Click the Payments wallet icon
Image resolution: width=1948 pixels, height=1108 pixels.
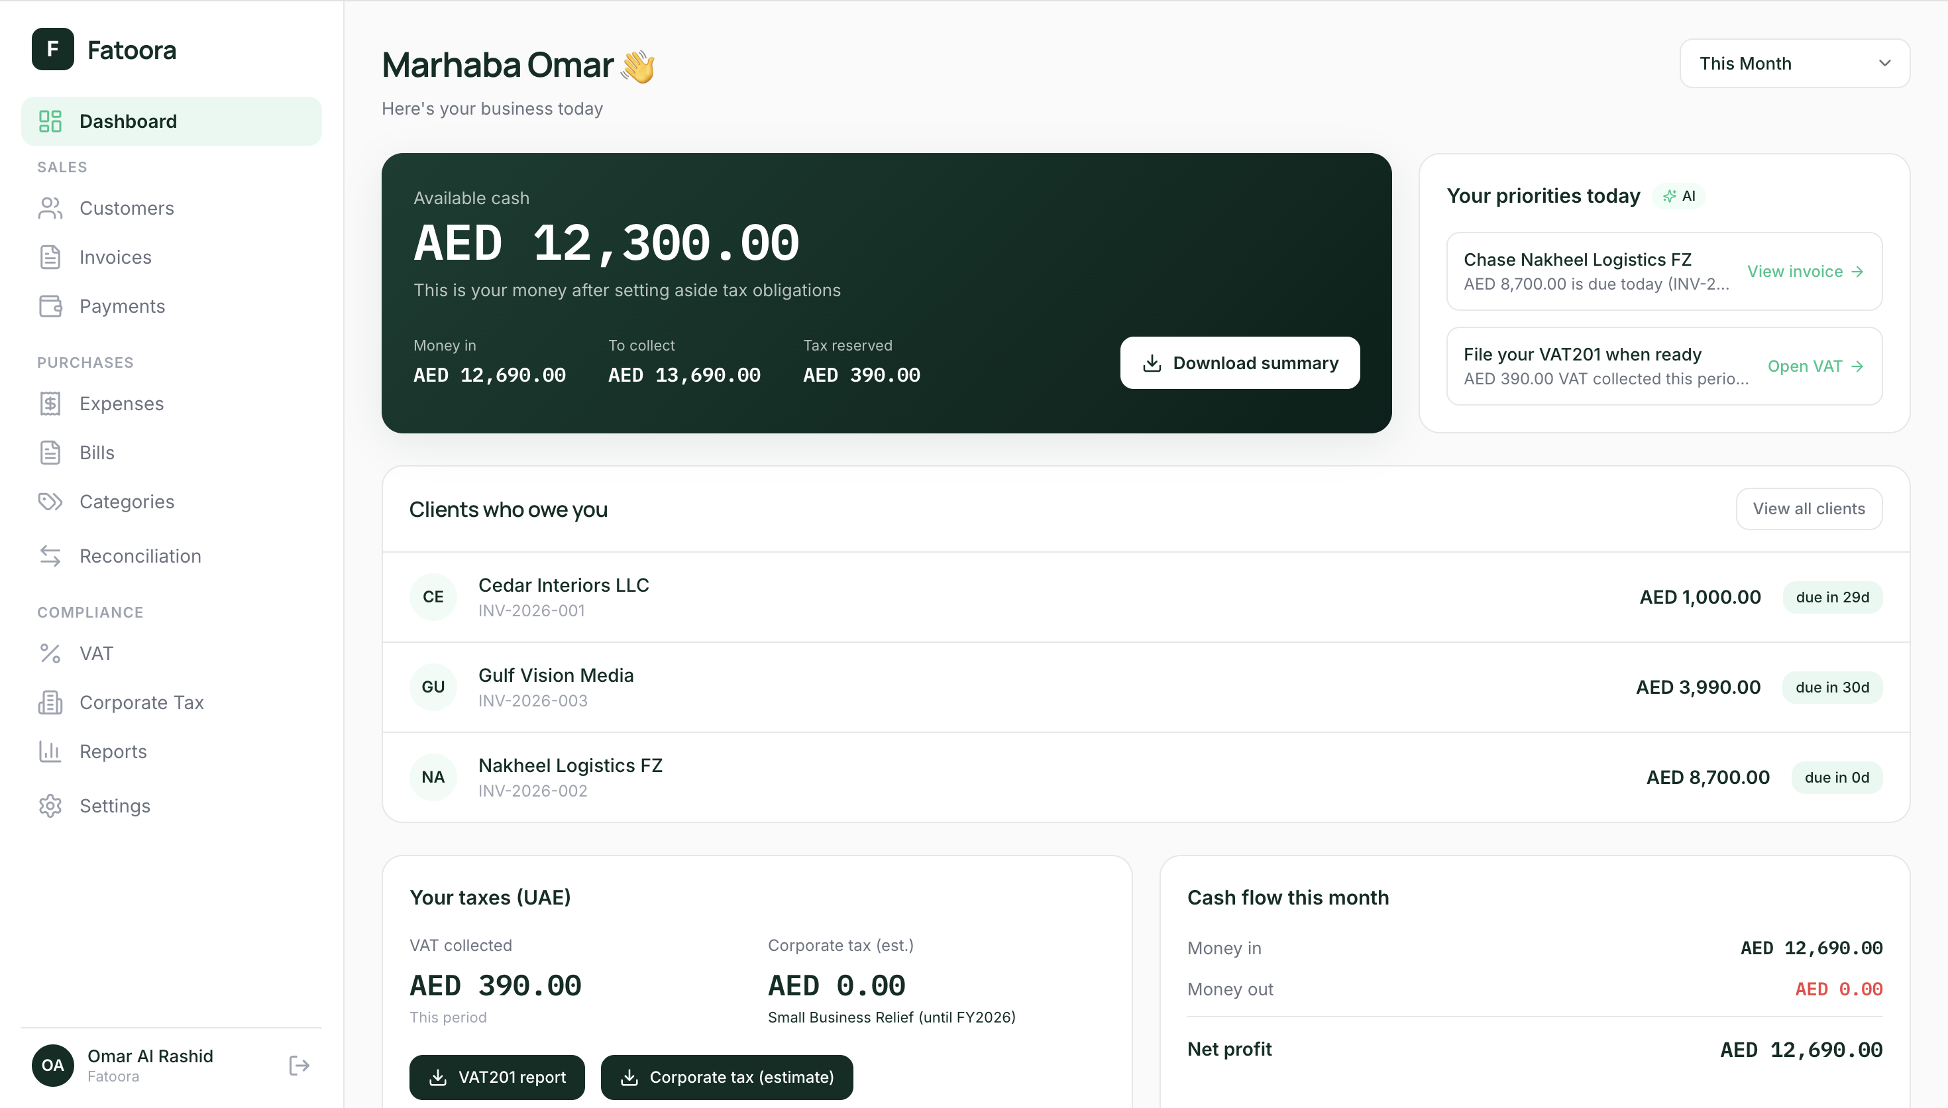50,306
